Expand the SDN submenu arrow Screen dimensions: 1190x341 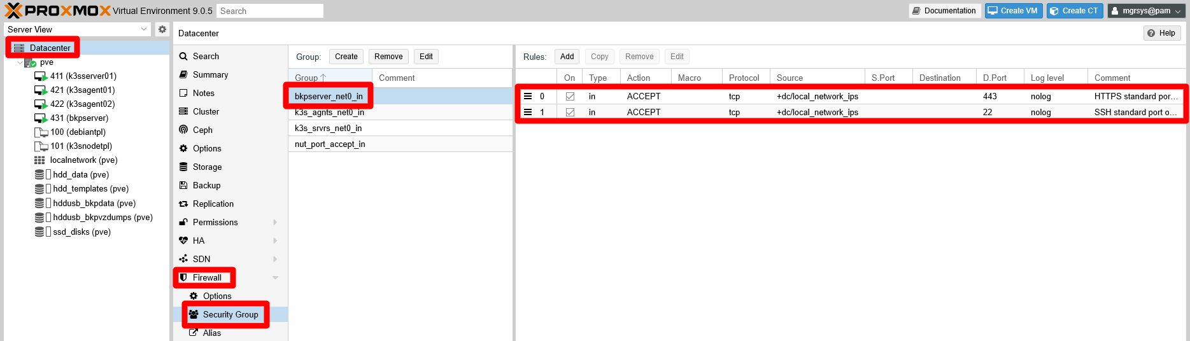tap(275, 259)
